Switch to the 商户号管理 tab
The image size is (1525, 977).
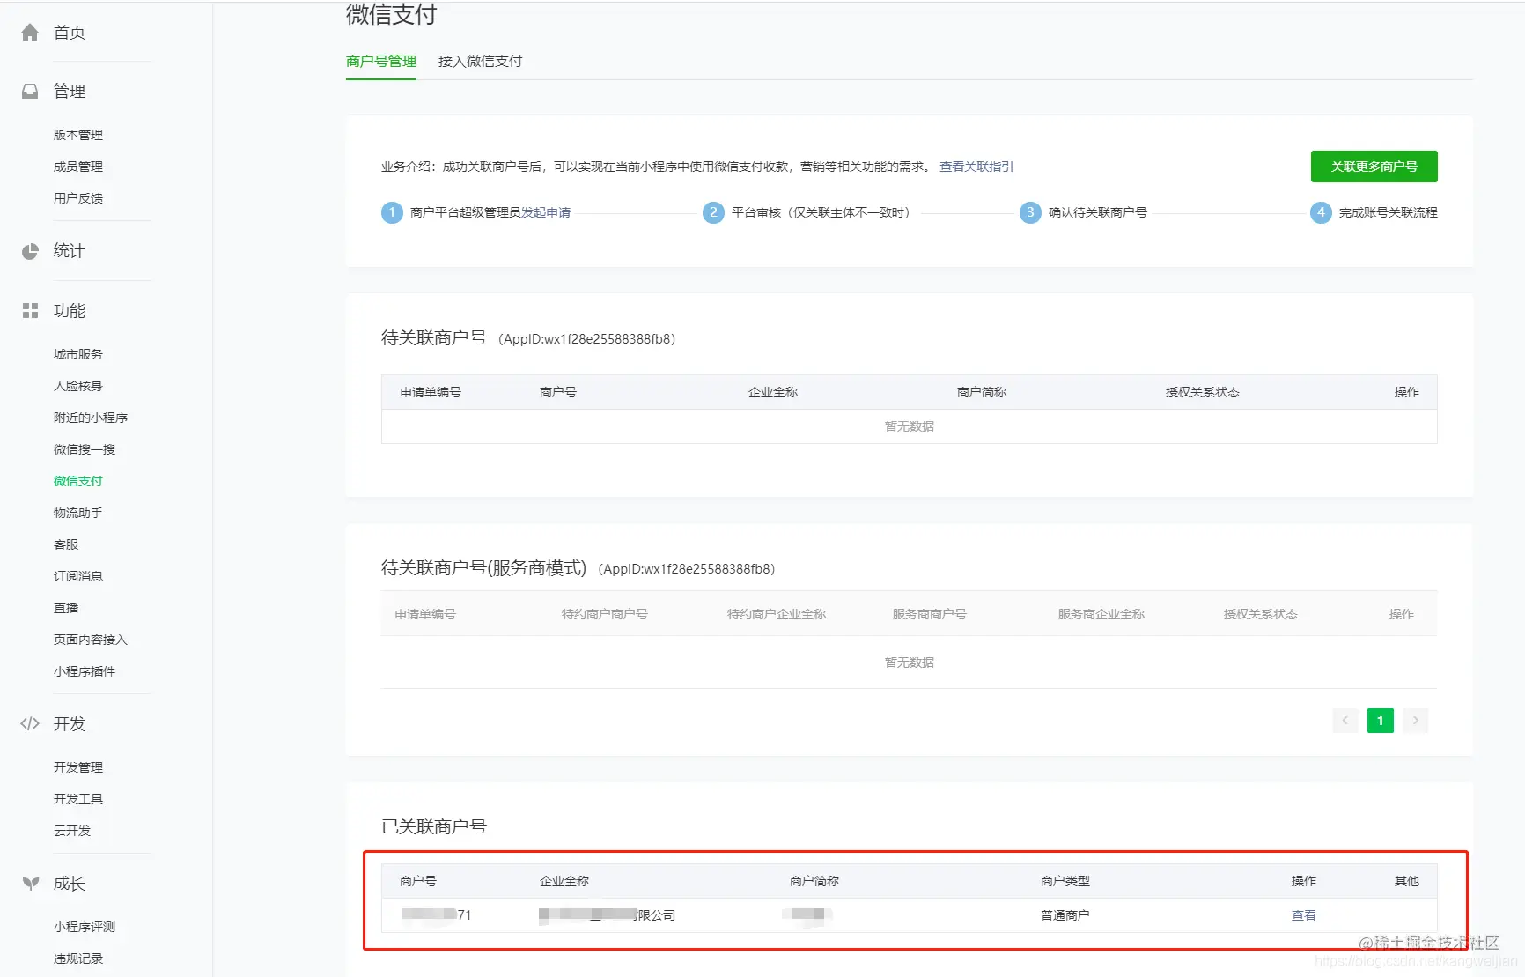click(x=381, y=62)
